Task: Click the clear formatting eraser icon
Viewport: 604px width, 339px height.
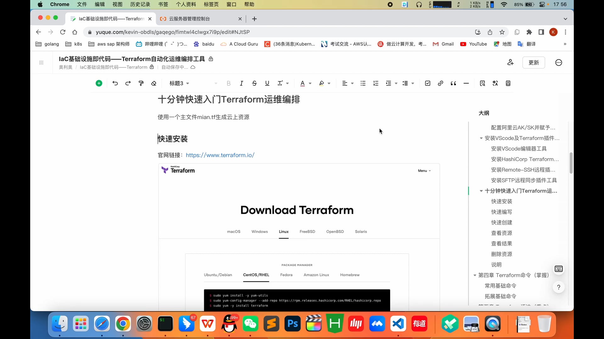Action: [x=154, y=83]
